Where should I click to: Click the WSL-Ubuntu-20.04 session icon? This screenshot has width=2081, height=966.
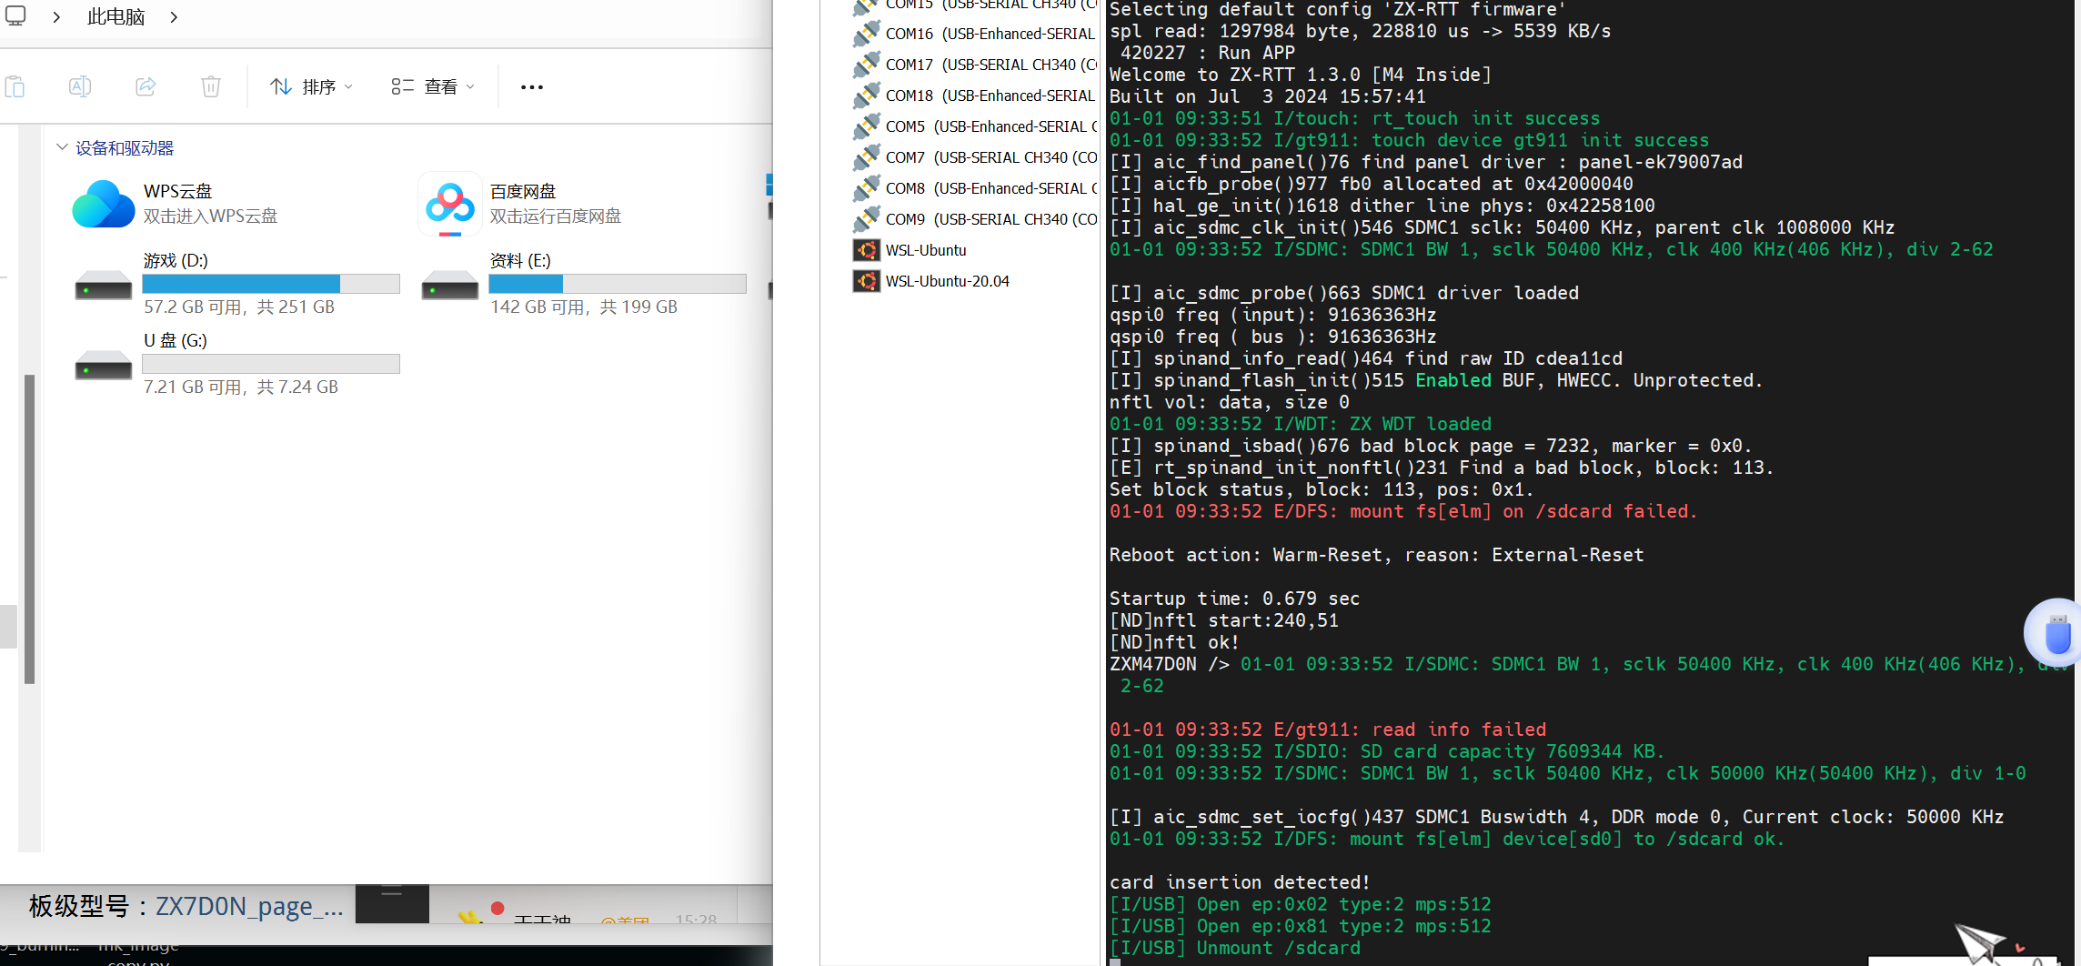pos(867,281)
